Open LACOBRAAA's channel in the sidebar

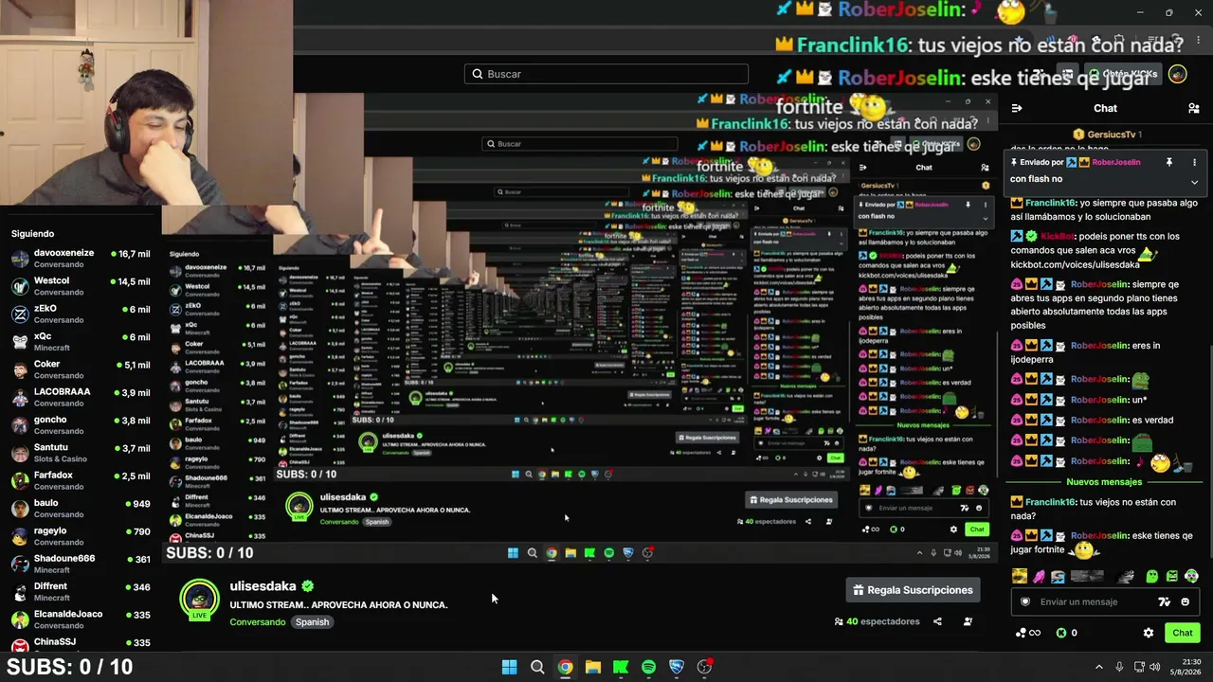[x=81, y=397]
